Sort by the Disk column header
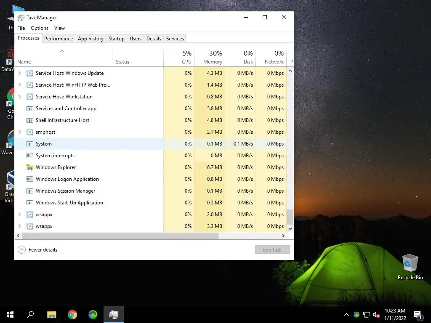This screenshot has height=323, width=431. [240, 58]
